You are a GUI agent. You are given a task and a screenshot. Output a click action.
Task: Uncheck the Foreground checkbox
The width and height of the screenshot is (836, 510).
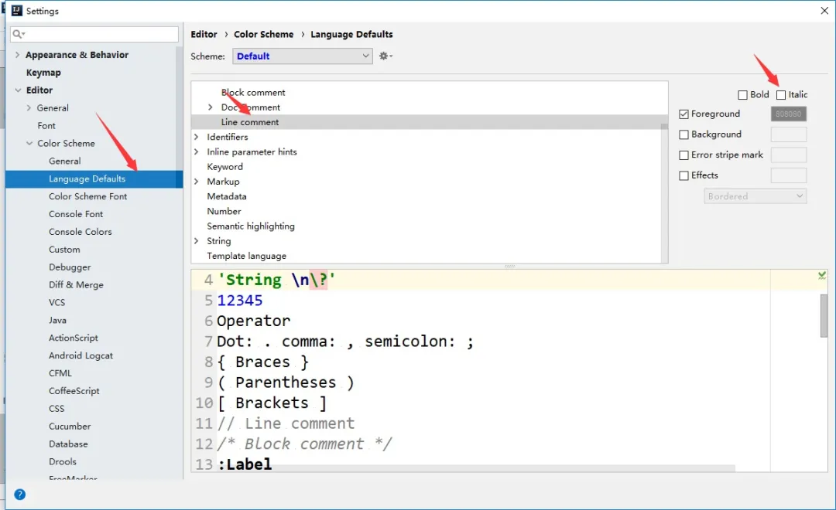click(684, 114)
